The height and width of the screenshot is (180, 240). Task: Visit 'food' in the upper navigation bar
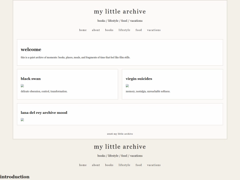pyautogui.click(x=139, y=30)
